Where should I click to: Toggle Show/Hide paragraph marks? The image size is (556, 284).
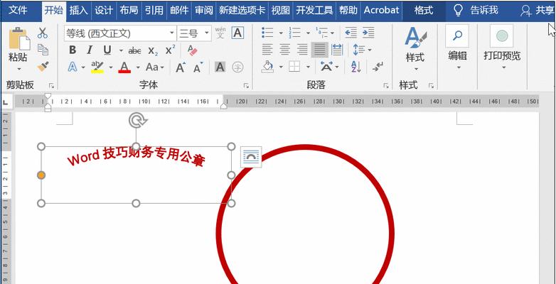pos(378,67)
